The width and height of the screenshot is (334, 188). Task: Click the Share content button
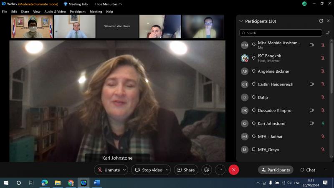[x=186, y=170]
